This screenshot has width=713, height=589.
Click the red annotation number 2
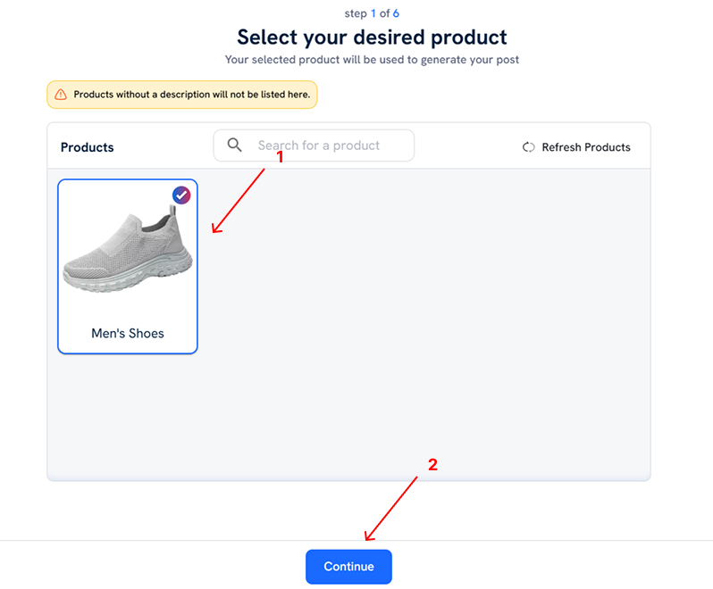pos(432,464)
